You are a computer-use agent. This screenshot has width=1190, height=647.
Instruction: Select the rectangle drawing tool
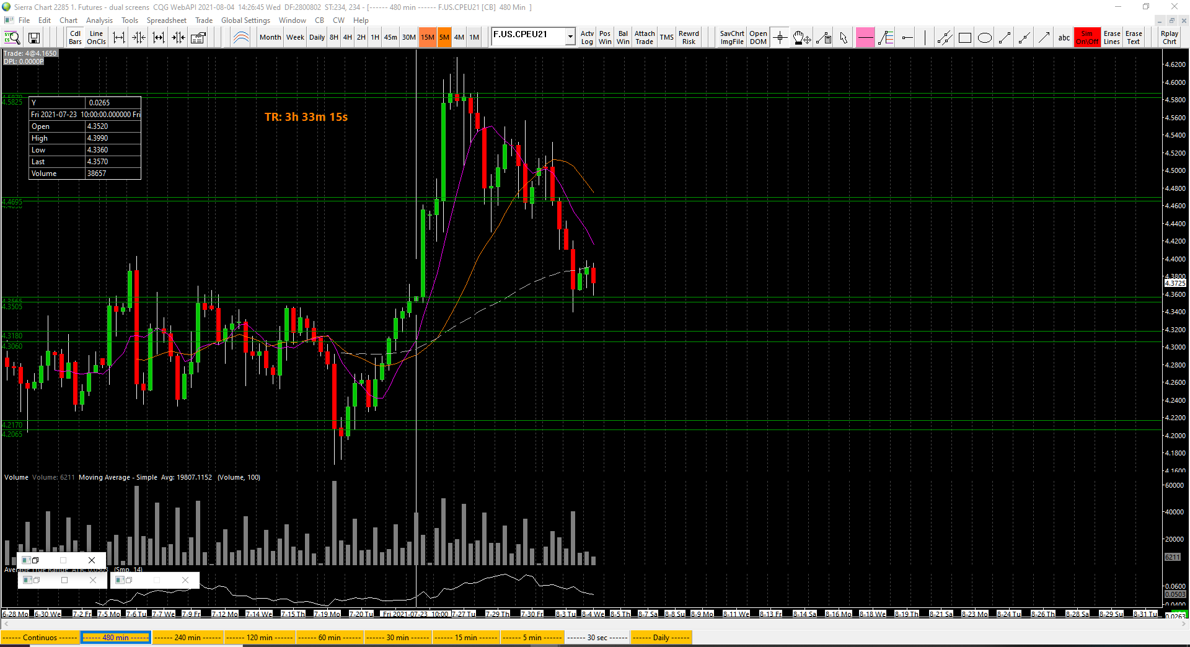pos(965,38)
